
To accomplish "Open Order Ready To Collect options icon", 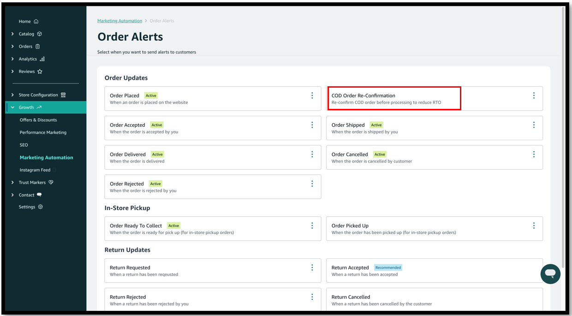I will click(312, 226).
